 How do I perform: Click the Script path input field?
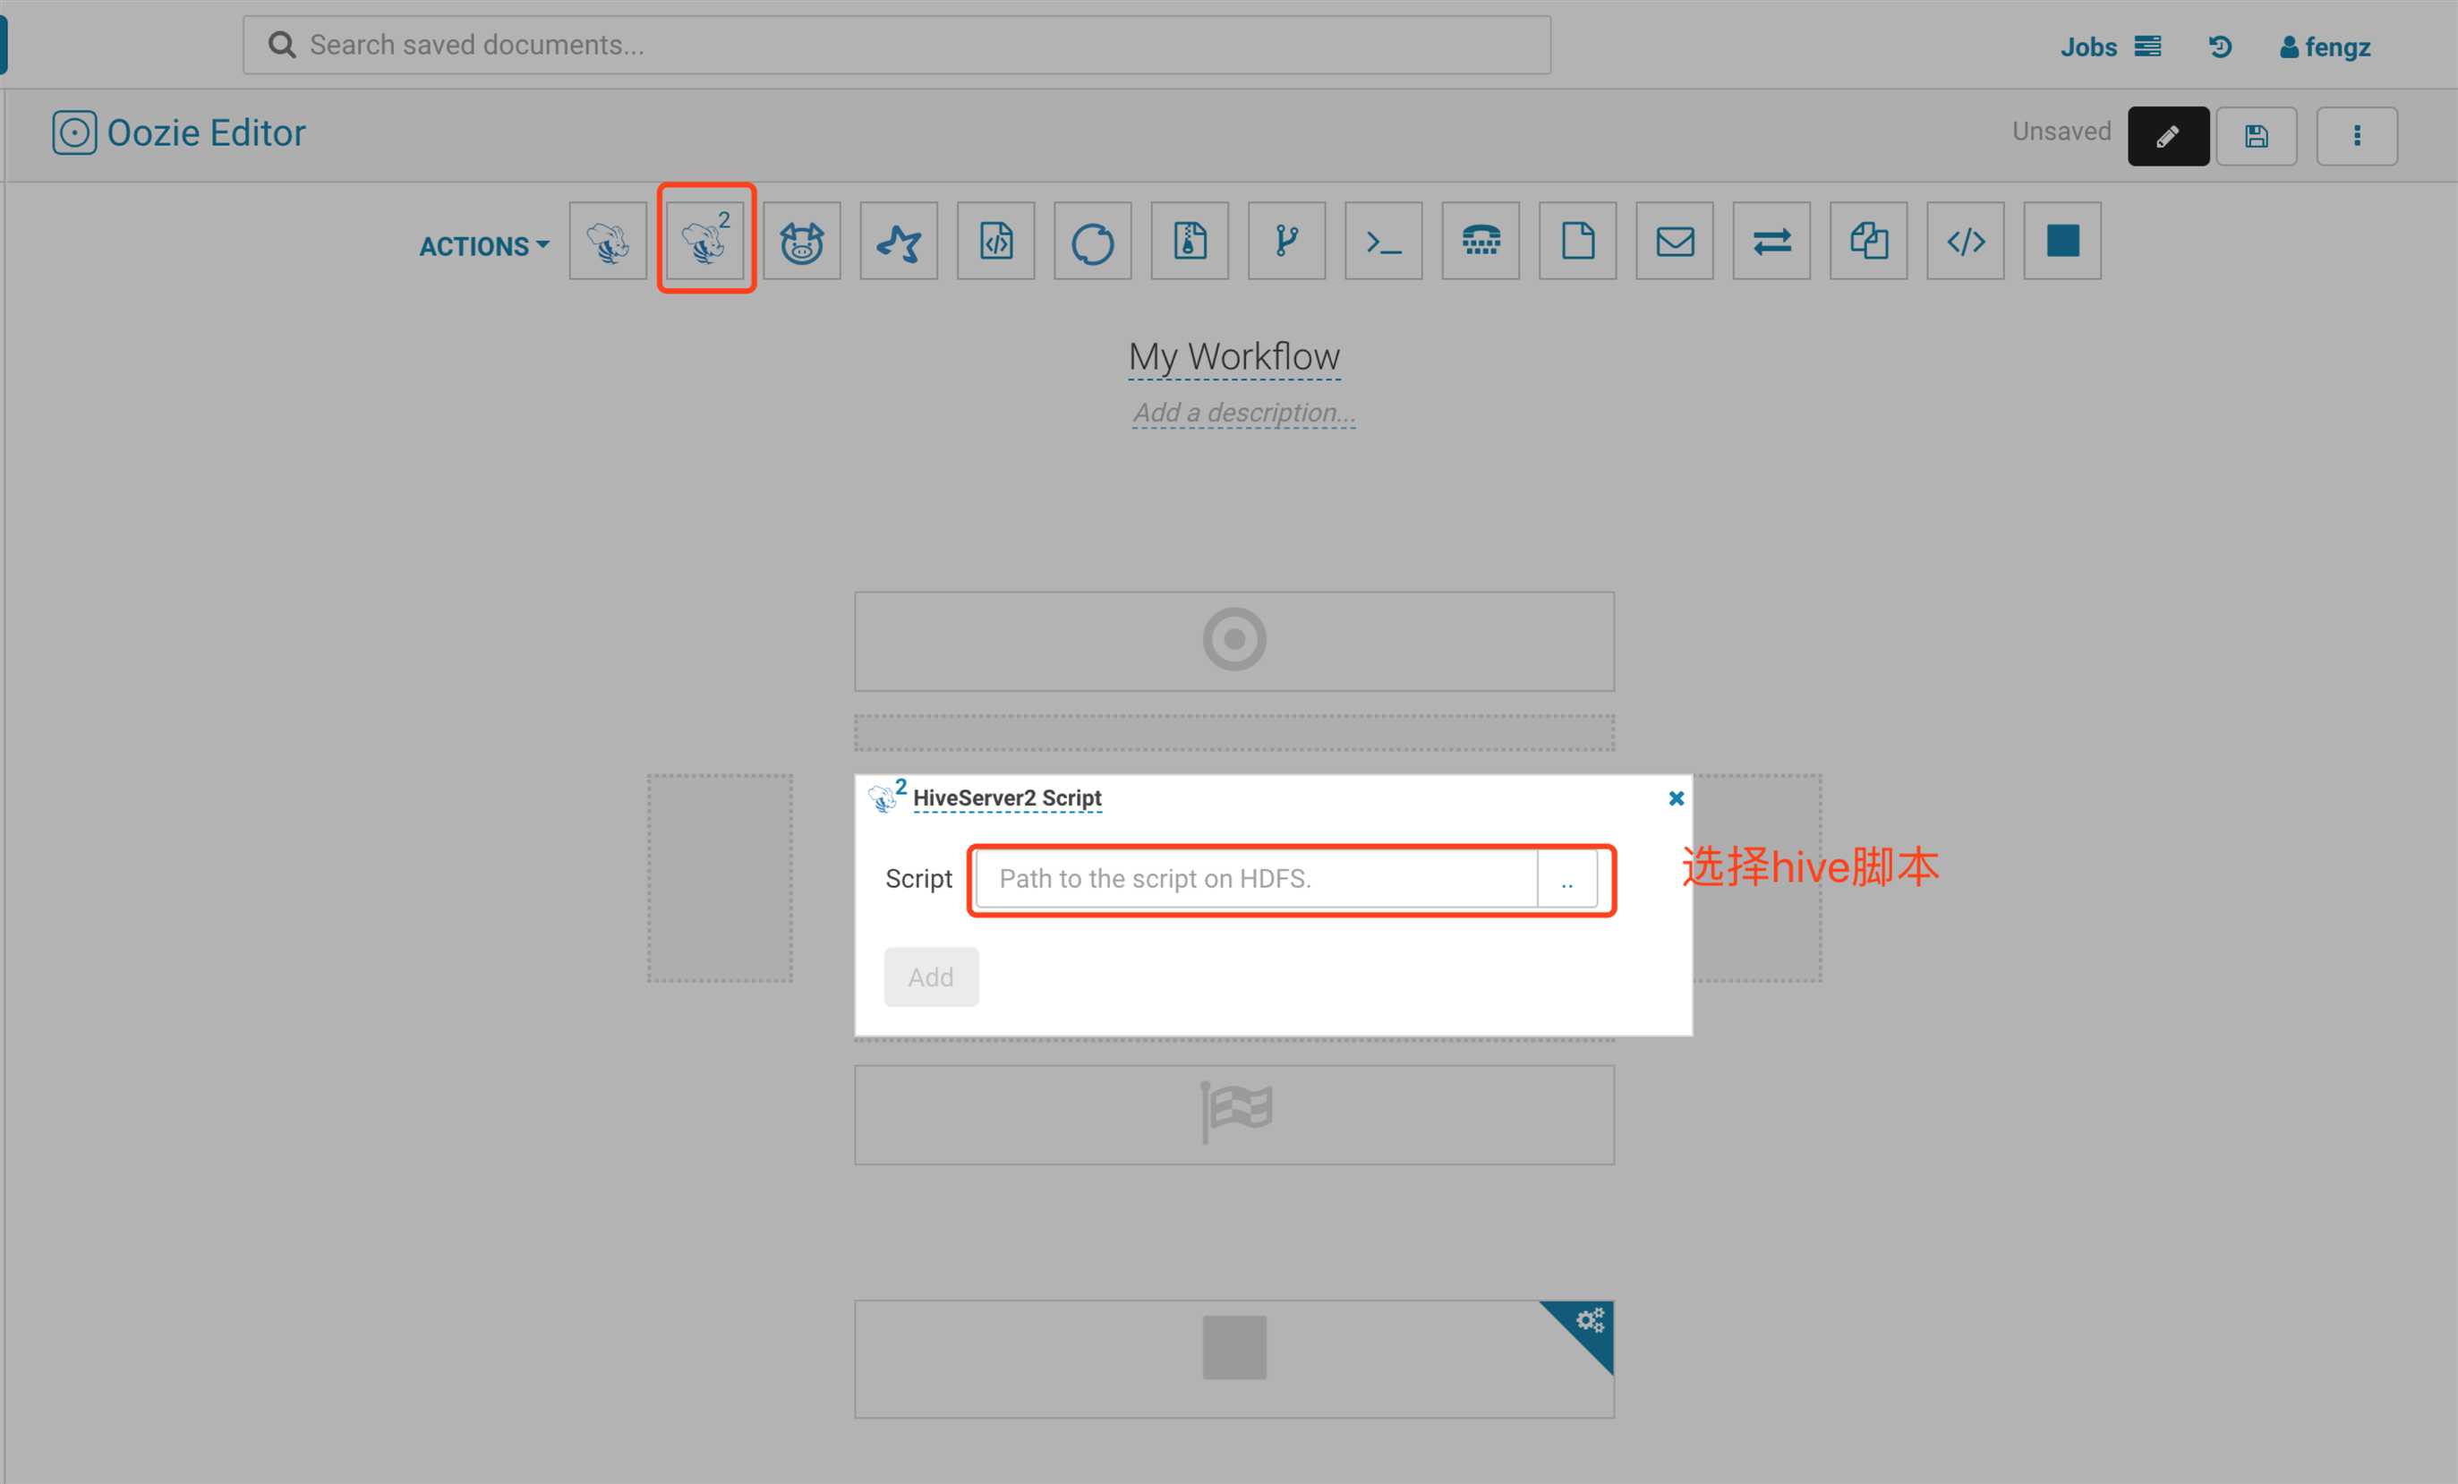pyautogui.click(x=1256, y=879)
